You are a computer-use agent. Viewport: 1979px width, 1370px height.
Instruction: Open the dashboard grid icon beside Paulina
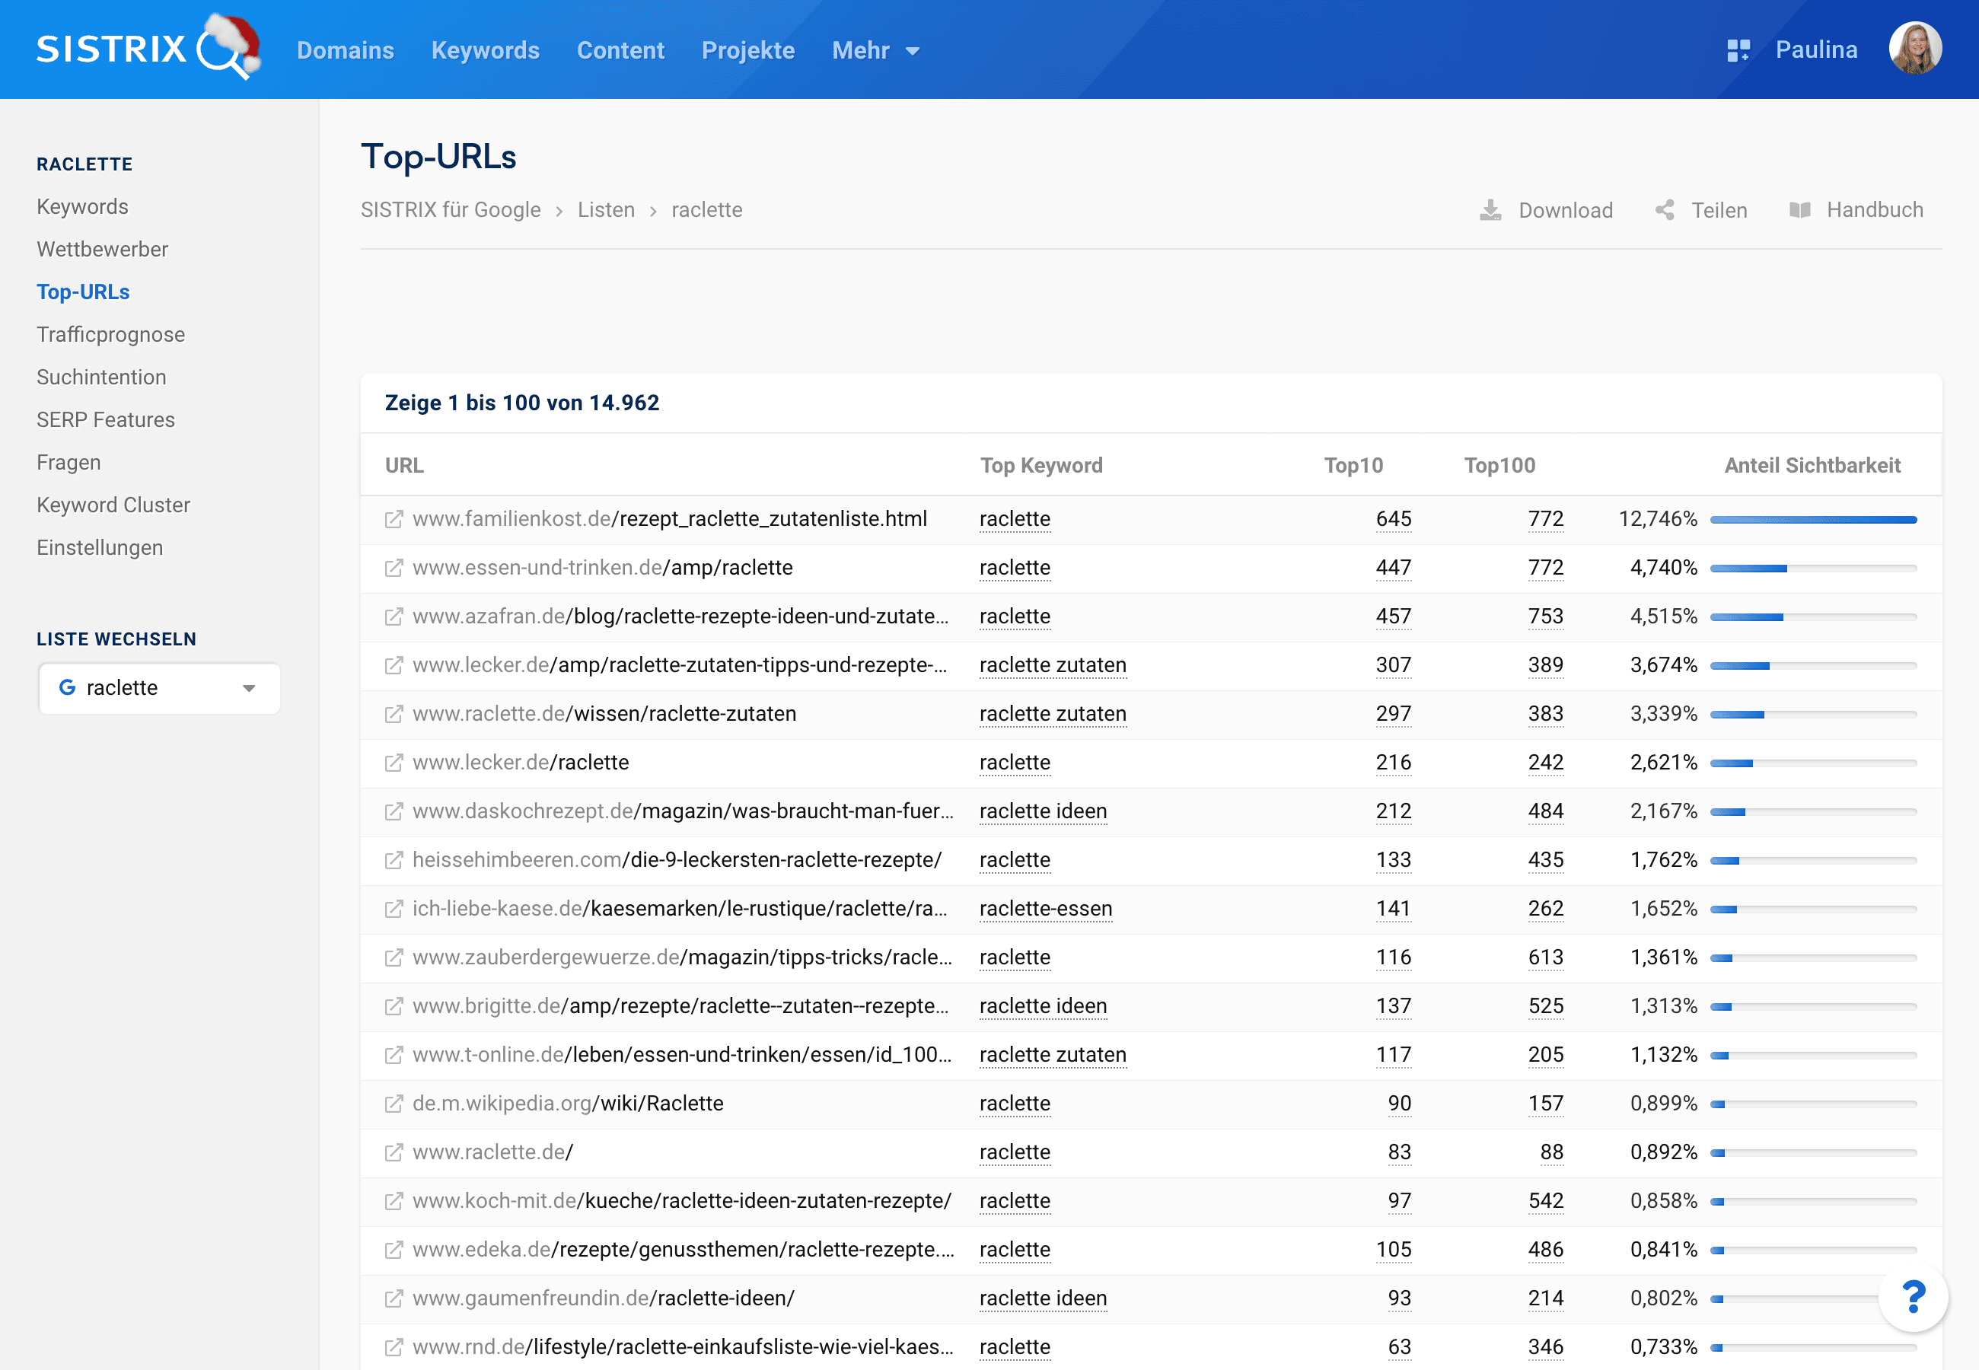coord(1738,51)
